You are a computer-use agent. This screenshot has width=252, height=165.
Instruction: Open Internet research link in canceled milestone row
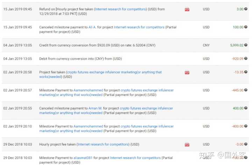(x=139, y=27)
